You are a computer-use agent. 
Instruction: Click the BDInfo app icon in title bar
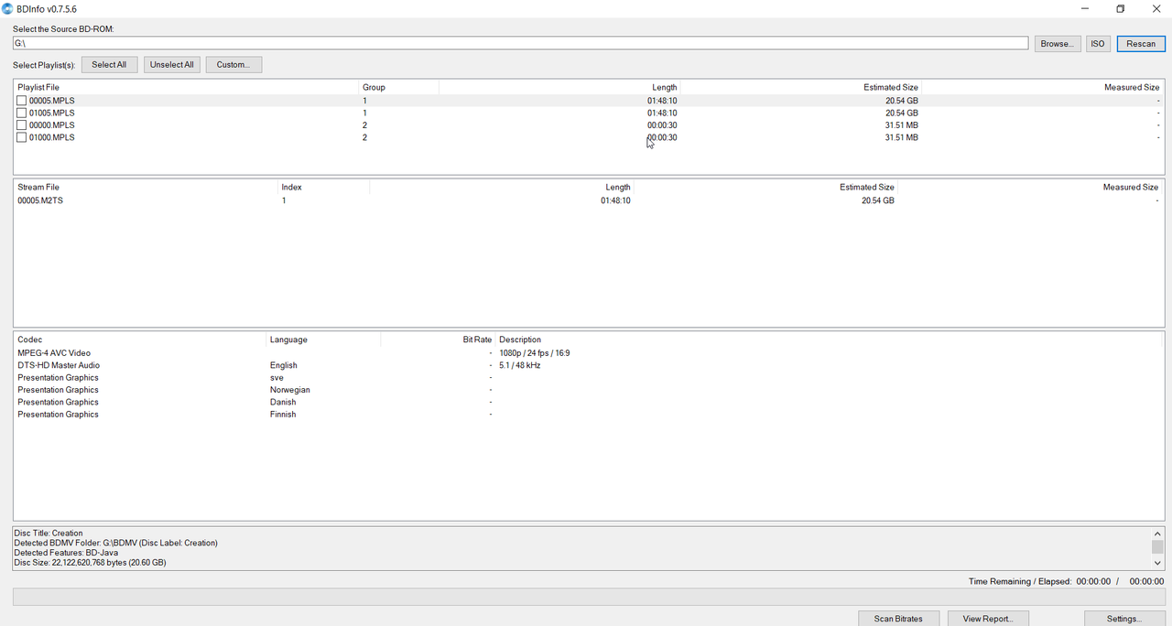[7, 8]
